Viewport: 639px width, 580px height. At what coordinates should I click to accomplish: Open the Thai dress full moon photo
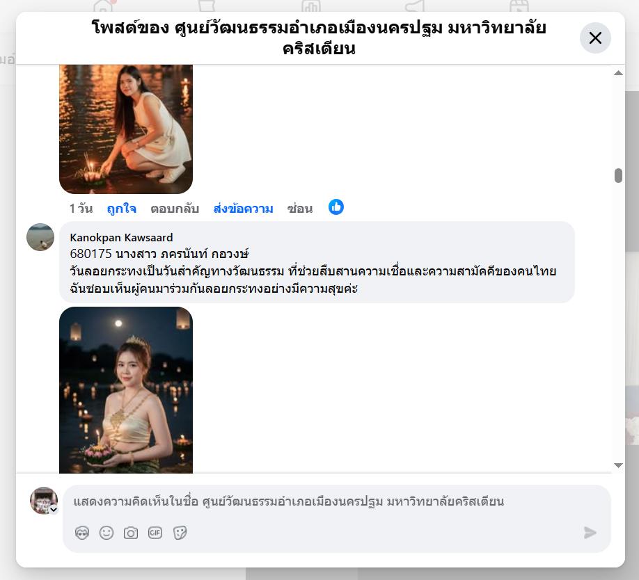pos(126,390)
